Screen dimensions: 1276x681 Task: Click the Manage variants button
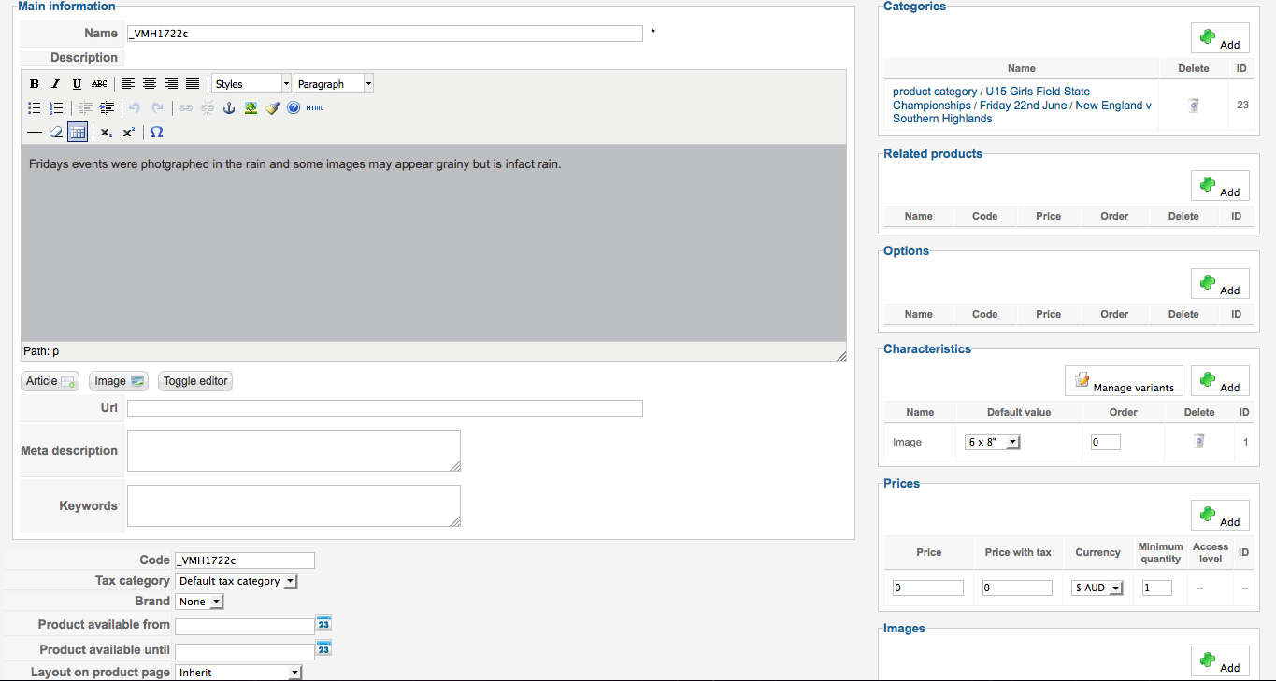pyautogui.click(x=1124, y=381)
